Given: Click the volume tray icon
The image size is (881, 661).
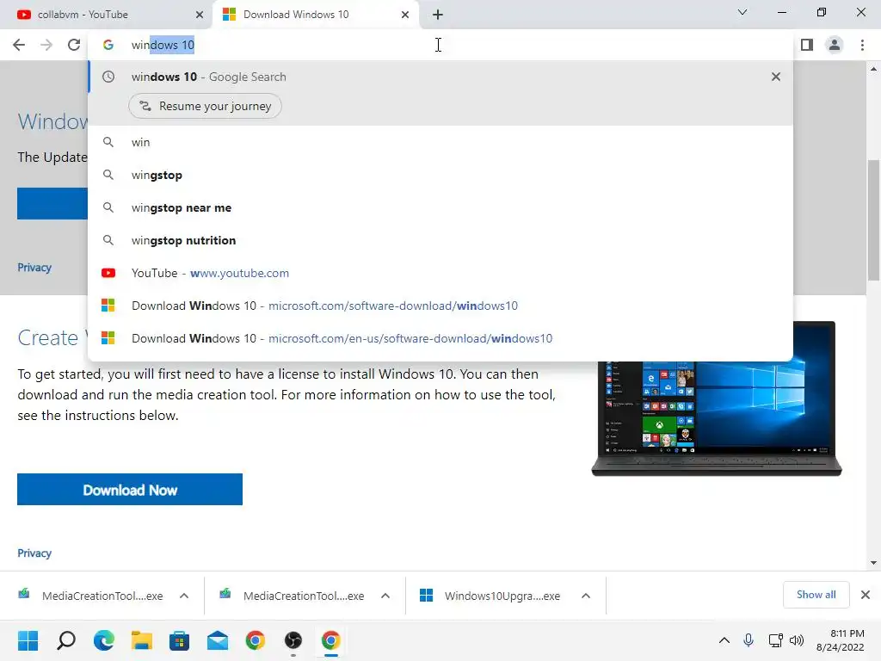Looking at the screenshot, I should pos(796,640).
